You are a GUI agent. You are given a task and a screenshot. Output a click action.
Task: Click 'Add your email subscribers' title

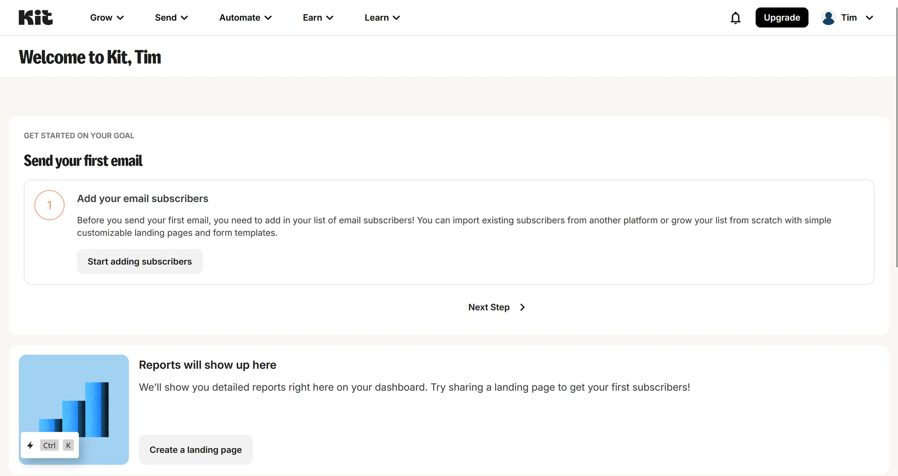(143, 199)
